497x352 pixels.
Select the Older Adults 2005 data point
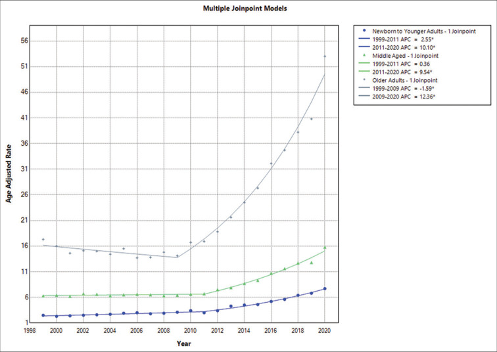(124, 249)
